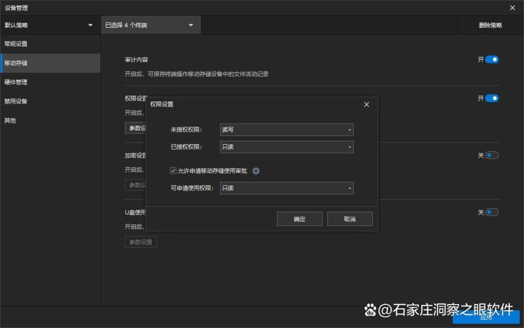This screenshot has width=524, height=328.
Task: Turn on the U盘使用 switch
Action: pyautogui.click(x=492, y=212)
